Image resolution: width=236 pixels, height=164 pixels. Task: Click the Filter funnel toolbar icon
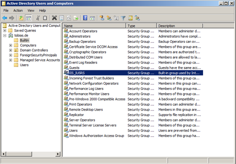tap(123, 18)
